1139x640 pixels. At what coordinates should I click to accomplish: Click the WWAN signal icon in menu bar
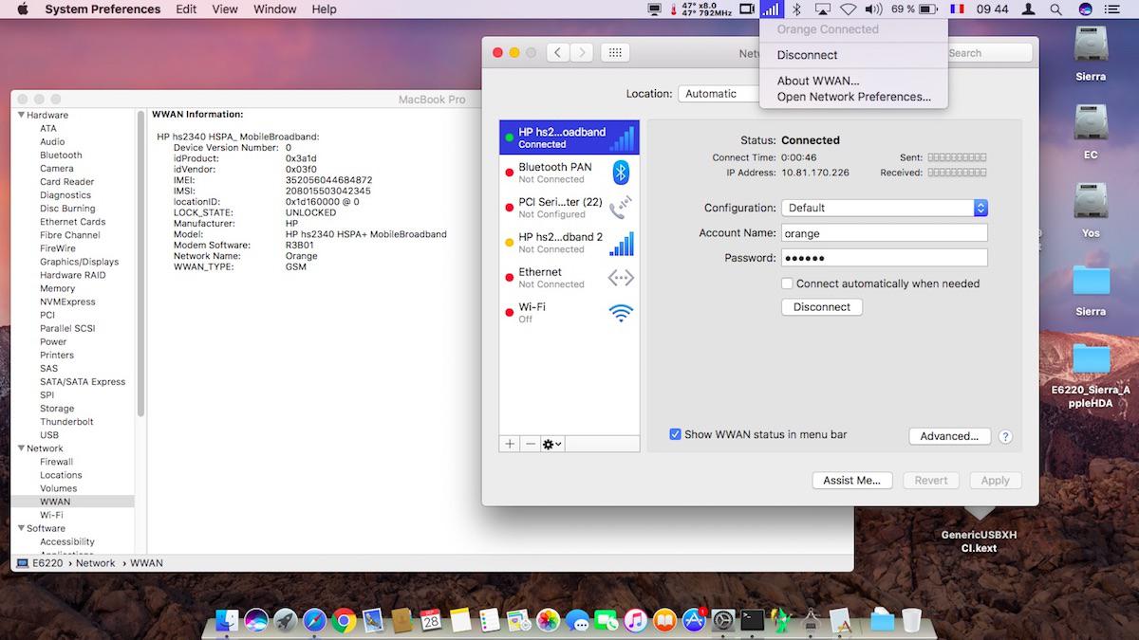771,9
